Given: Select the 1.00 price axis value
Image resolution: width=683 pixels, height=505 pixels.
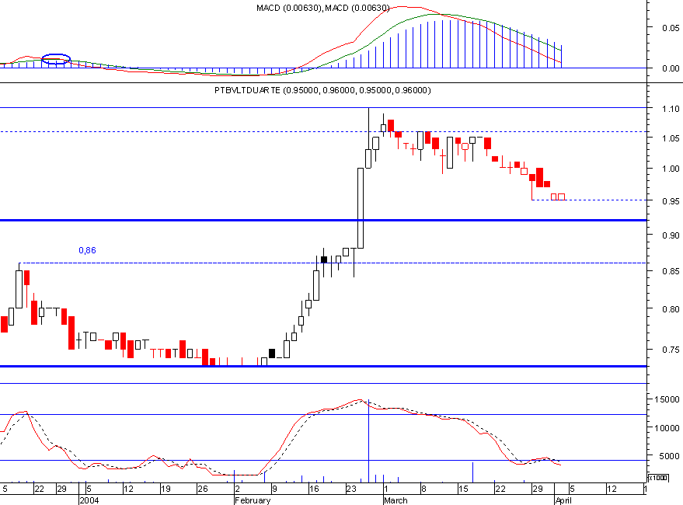Looking at the screenshot, I should click(x=671, y=169).
